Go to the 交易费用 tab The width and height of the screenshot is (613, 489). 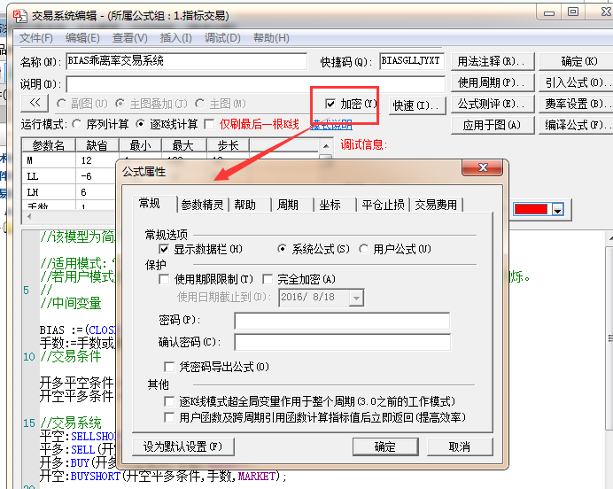click(x=437, y=205)
